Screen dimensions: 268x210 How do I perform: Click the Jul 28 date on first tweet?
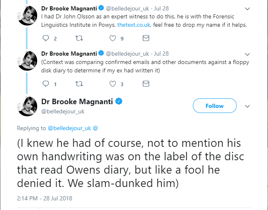click(x=162, y=8)
